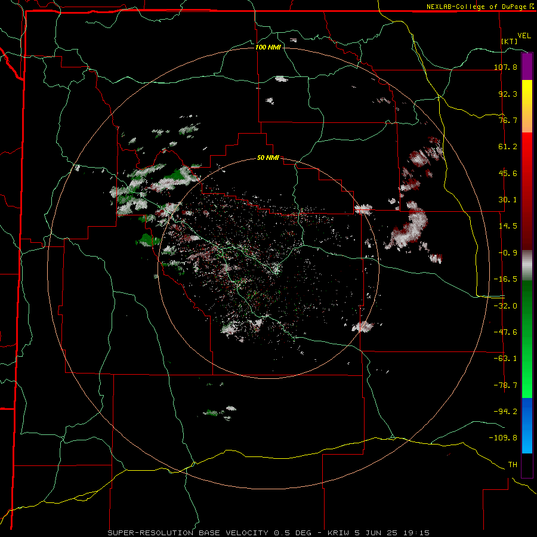The width and height of the screenshot is (537, 537).
Task: Click the Super-Resolution Base Velocity caption
Action: pos(268,533)
